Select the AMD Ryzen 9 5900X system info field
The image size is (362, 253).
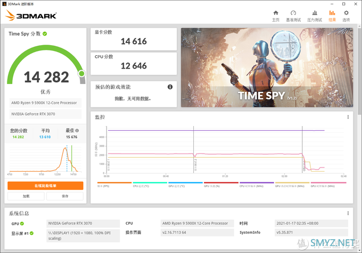coord(197,223)
